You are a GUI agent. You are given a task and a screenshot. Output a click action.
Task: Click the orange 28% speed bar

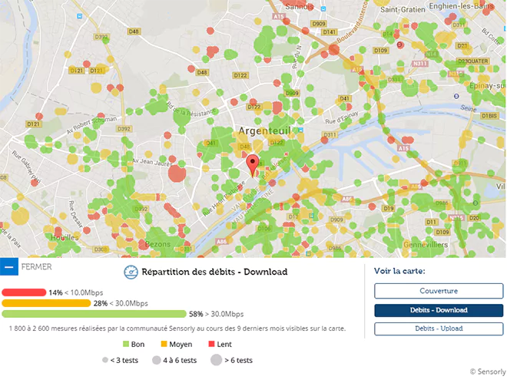46,303
